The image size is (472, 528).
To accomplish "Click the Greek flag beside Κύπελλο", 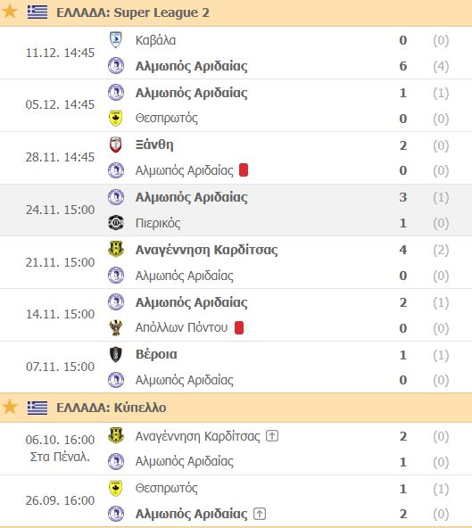I will tap(37, 408).
